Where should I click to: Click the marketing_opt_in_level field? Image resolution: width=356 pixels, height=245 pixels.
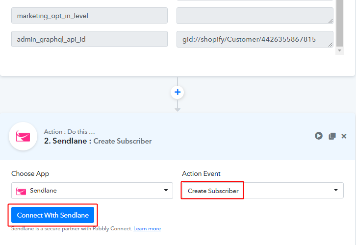click(89, 16)
